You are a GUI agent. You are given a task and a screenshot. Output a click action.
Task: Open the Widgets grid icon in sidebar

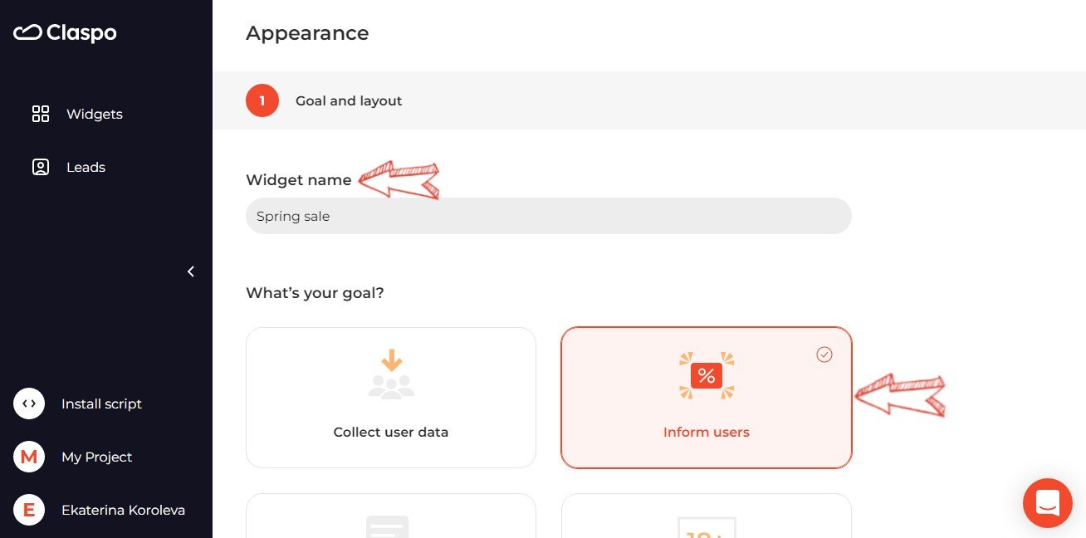click(x=41, y=114)
